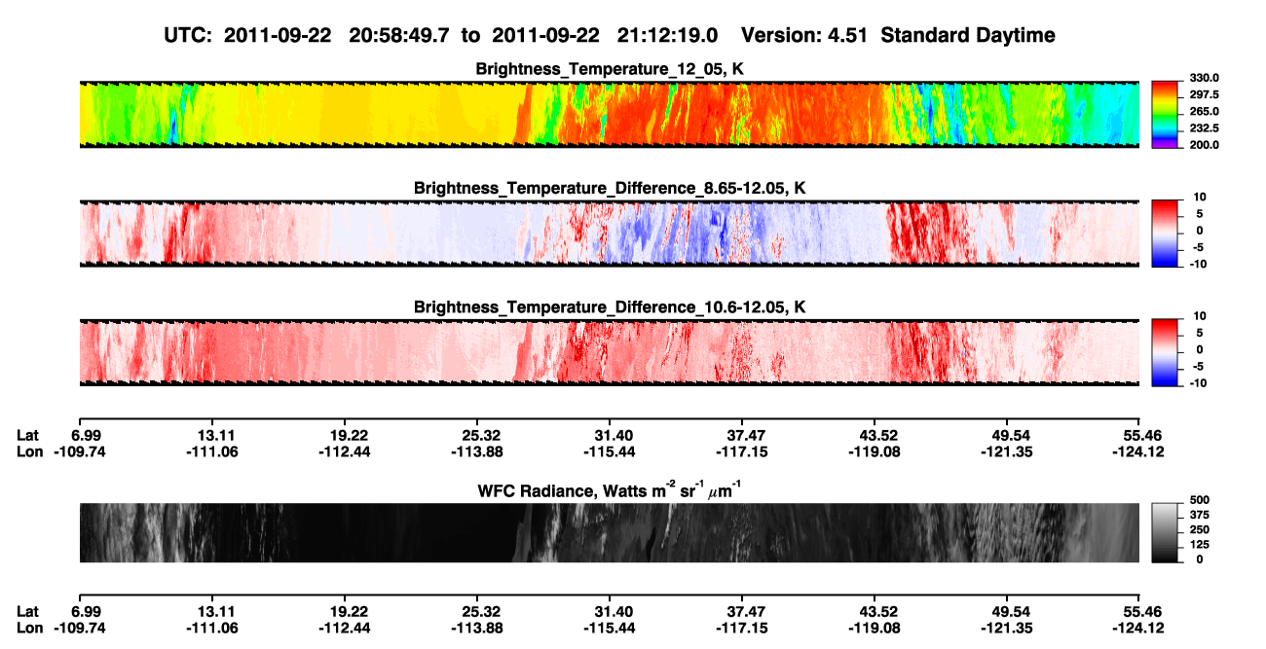Click the 330.0 colorbar label
Screen dimensions: 1266x649
1204,78
